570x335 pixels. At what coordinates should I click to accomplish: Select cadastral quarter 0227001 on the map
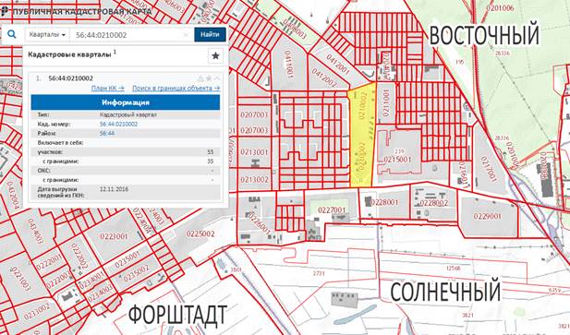click(x=332, y=209)
